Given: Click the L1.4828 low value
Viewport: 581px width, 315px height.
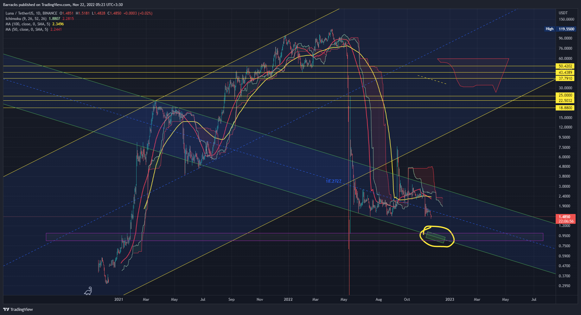Looking at the screenshot, I should click(x=99, y=13).
